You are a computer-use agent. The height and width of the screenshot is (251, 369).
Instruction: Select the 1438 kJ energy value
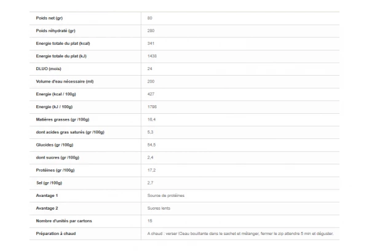[153, 56]
